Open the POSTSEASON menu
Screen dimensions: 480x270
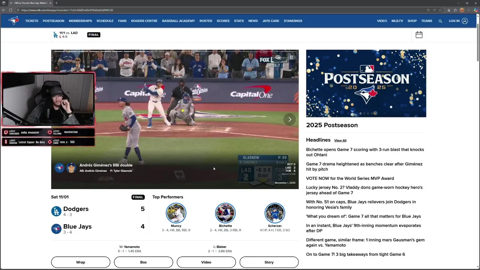pos(53,21)
